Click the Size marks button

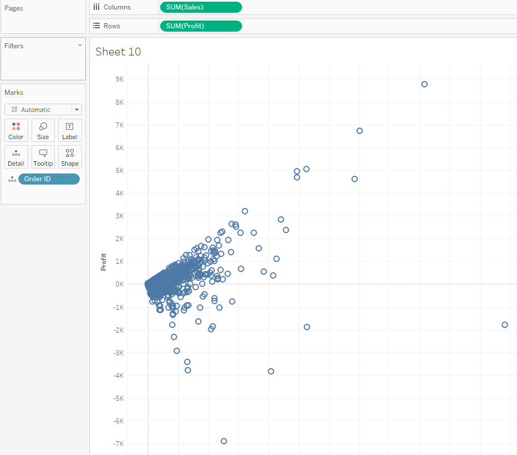click(x=43, y=130)
